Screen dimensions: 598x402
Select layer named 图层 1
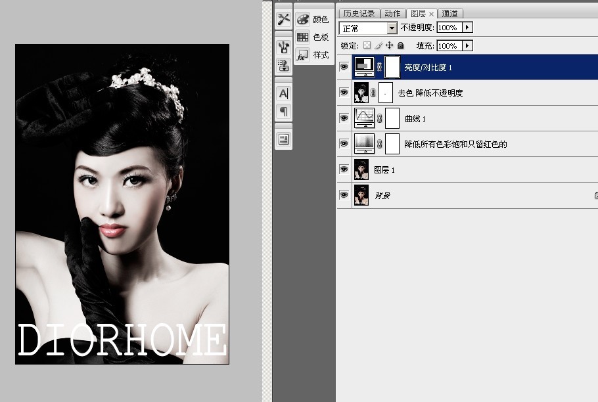pos(384,170)
